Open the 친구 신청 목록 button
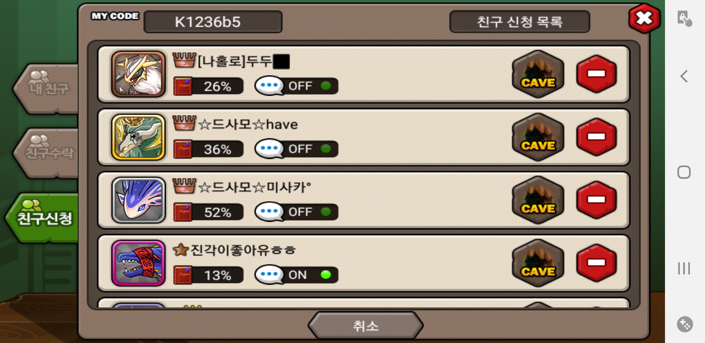Screen dimensions: 705x343 coord(520,22)
